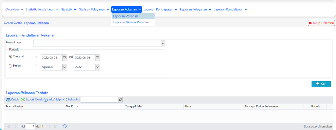The height and width of the screenshot is (130, 336).
Task: Go to last page of results
Action: click(x=56, y=126)
